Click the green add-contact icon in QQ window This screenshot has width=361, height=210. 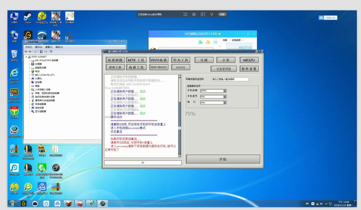click(x=200, y=42)
